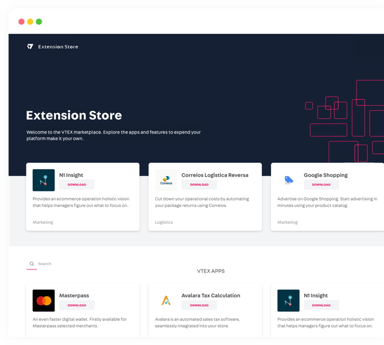Click the yellow minimize window dot
The image size is (384, 345).
(30, 22)
